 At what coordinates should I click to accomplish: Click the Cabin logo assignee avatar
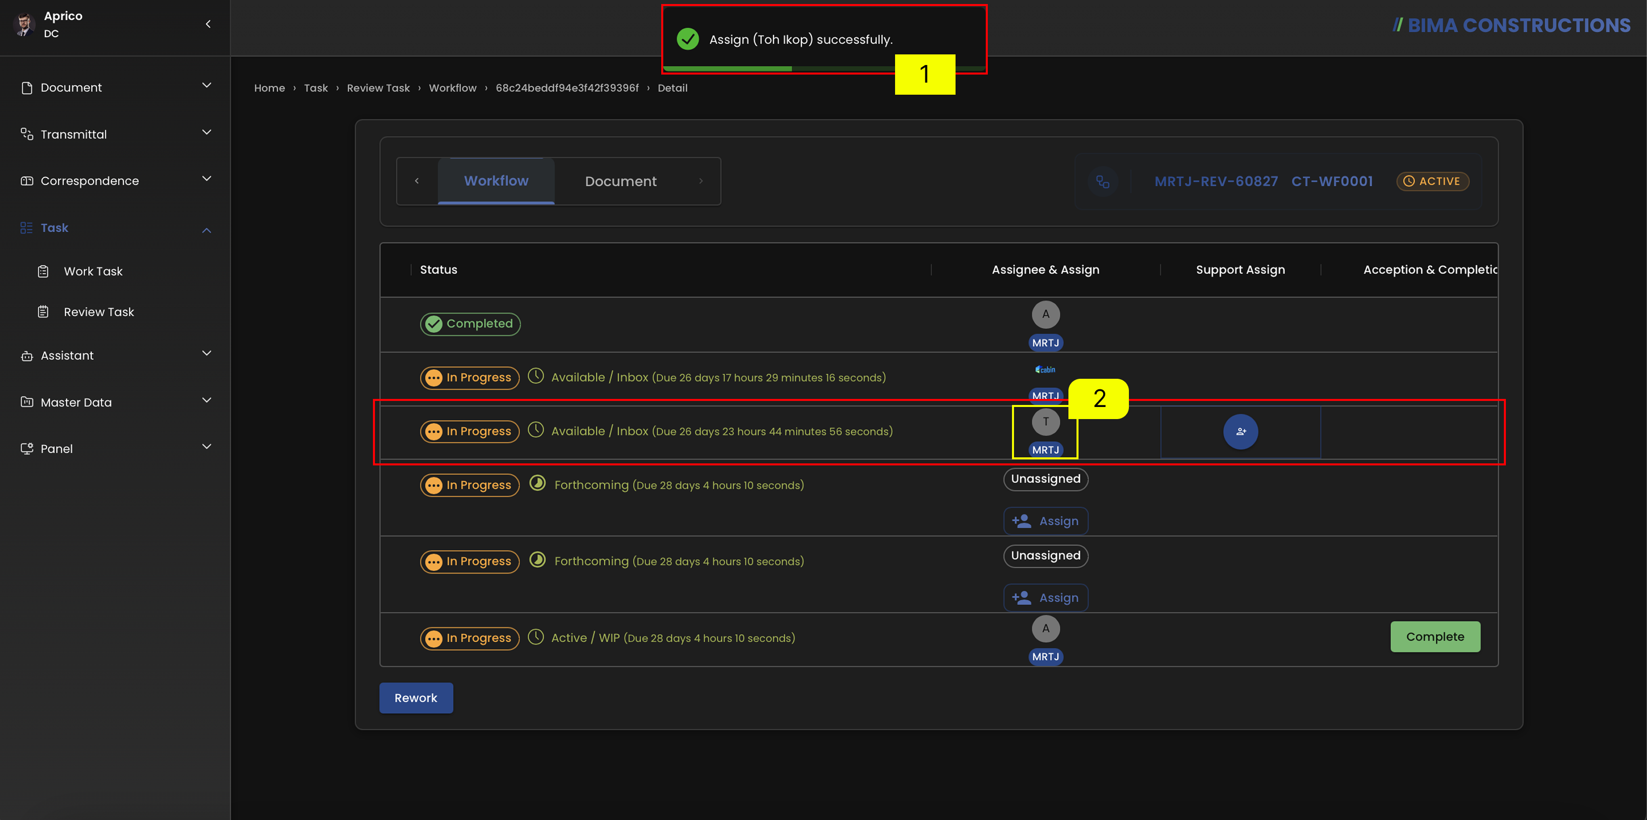[1045, 369]
